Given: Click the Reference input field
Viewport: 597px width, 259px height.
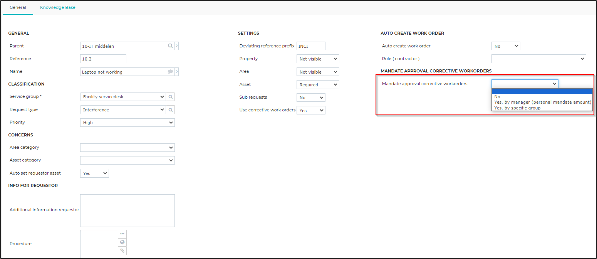Looking at the screenshot, I should point(103,59).
